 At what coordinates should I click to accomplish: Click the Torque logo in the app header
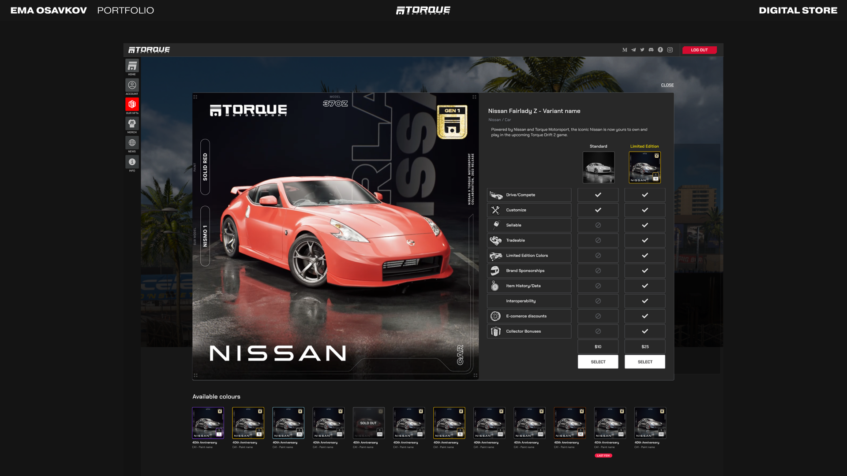pos(149,50)
